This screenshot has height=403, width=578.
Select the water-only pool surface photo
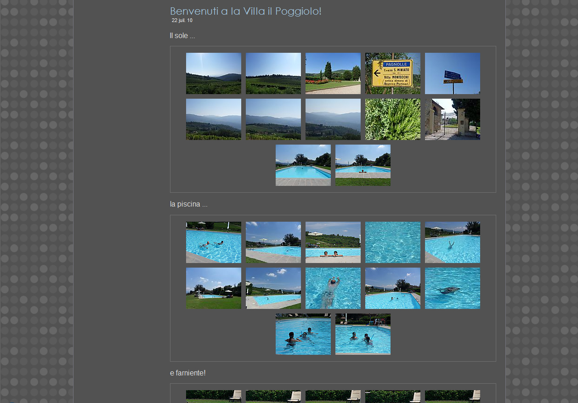click(x=392, y=242)
